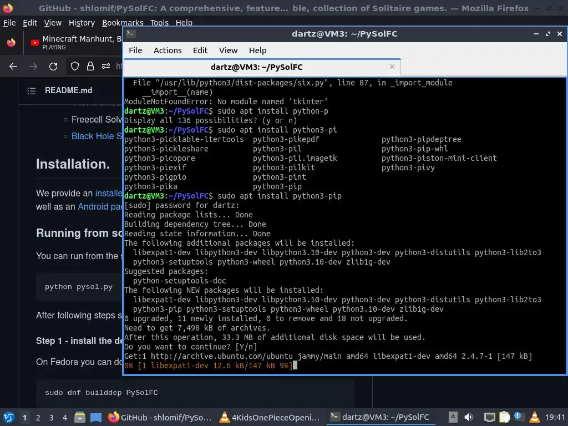Open the terminal Help menu

click(257, 50)
